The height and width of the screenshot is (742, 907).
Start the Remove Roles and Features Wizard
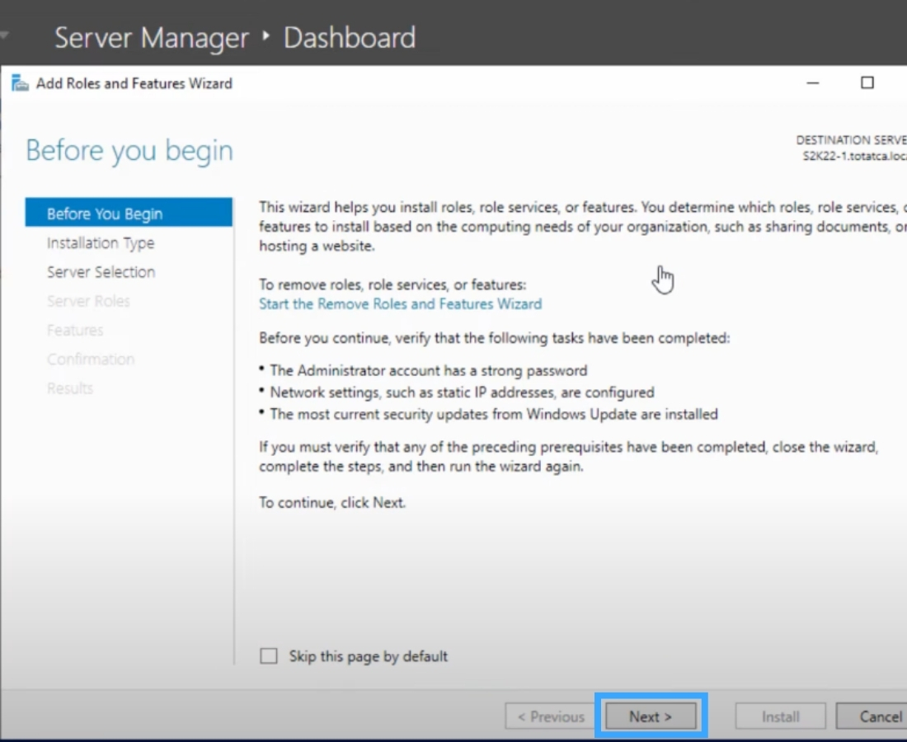401,303
